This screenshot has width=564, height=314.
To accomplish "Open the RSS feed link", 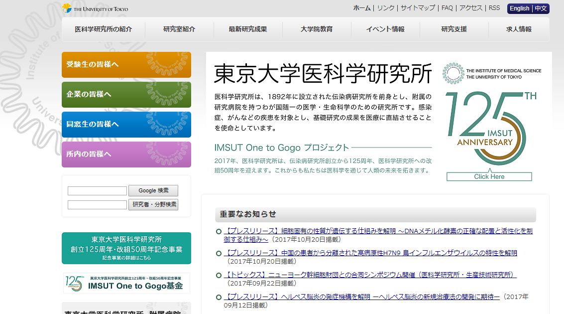I will tap(494, 8).
